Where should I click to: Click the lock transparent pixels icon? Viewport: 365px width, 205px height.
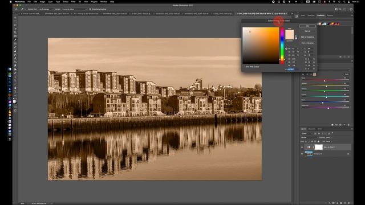point(306,142)
